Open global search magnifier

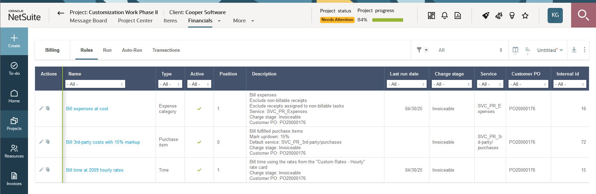584,15
